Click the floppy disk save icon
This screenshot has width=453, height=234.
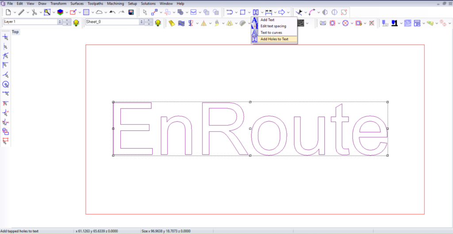131,12
